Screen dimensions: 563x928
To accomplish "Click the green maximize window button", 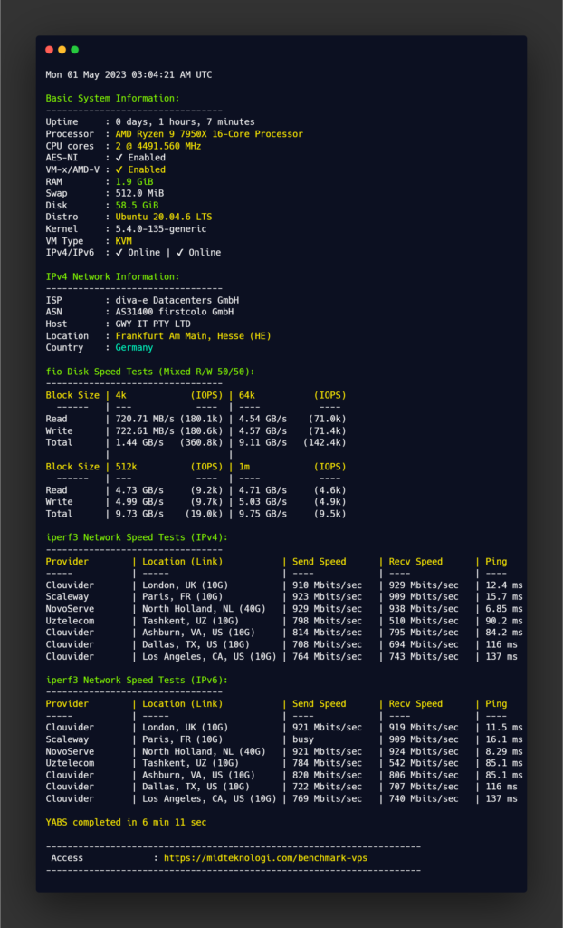I will tap(74, 50).
